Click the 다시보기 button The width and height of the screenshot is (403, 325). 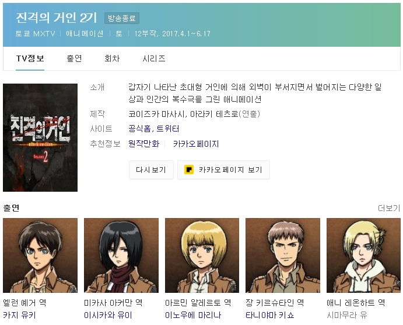pyautogui.click(x=151, y=170)
